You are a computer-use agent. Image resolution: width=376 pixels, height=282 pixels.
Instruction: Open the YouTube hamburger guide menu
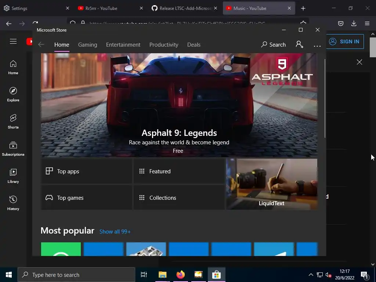coord(13,41)
